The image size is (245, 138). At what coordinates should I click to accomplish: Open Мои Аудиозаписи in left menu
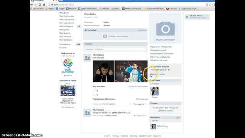coord(67,23)
